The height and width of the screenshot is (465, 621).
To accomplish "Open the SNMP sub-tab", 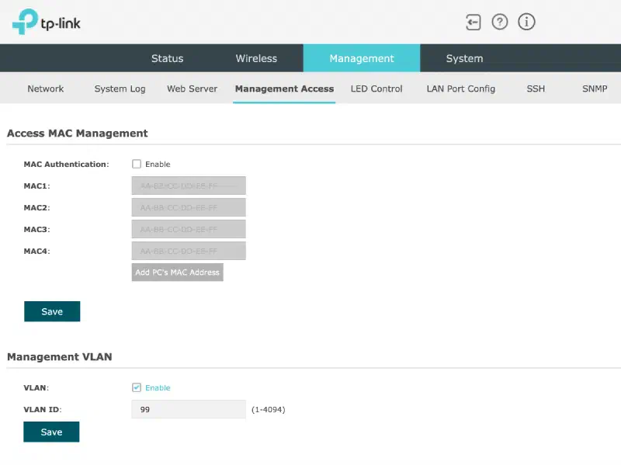I will [595, 88].
